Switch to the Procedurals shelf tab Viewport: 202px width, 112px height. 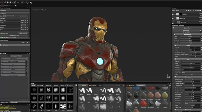click(40, 85)
